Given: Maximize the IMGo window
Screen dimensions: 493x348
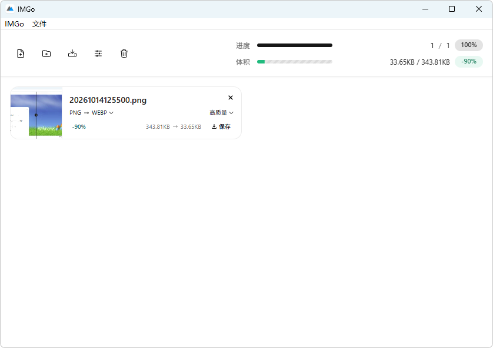Looking at the screenshot, I should 452,9.
